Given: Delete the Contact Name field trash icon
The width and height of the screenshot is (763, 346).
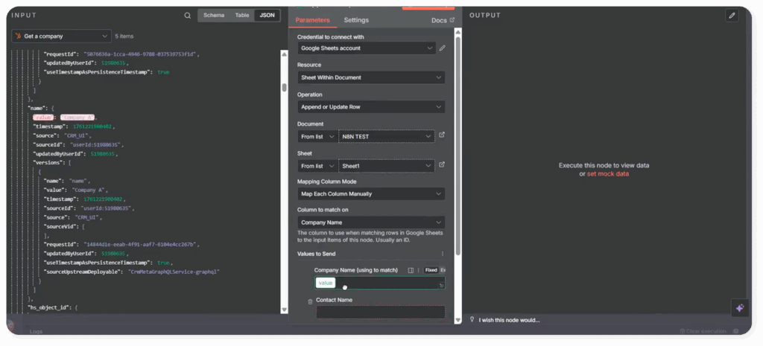Looking at the screenshot, I should click(310, 302).
